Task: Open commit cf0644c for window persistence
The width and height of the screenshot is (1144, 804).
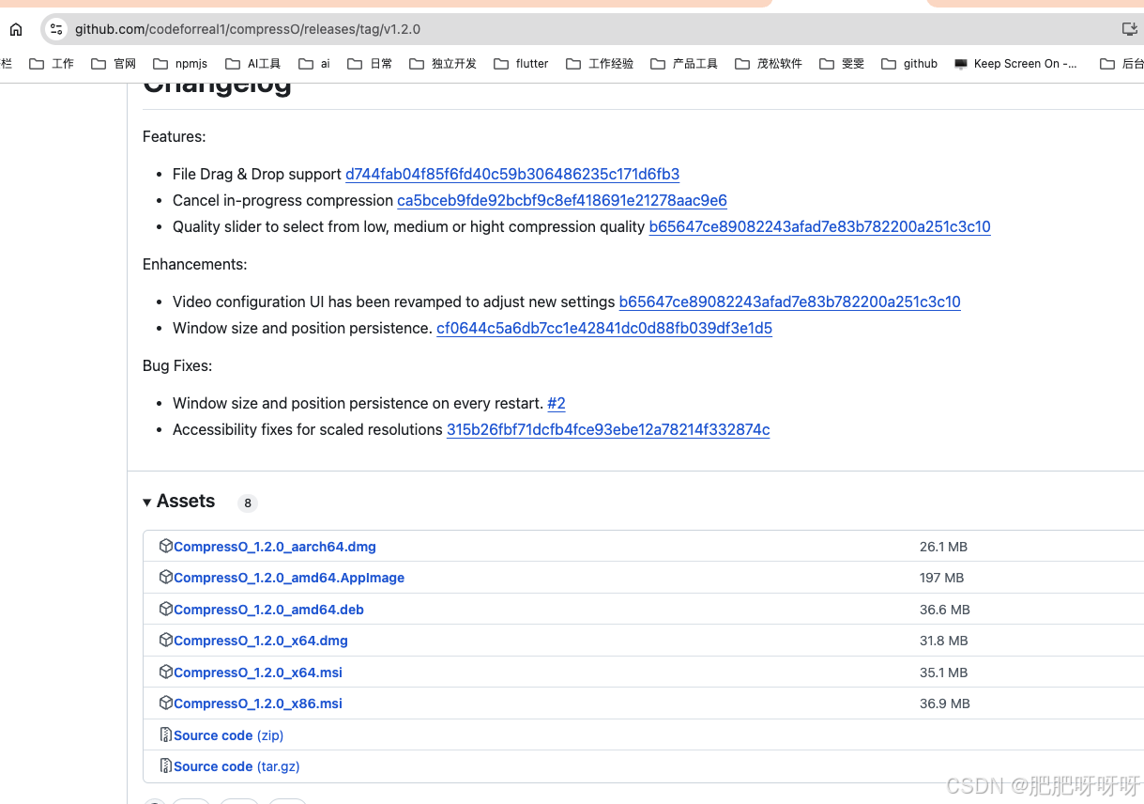Action: [604, 328]
